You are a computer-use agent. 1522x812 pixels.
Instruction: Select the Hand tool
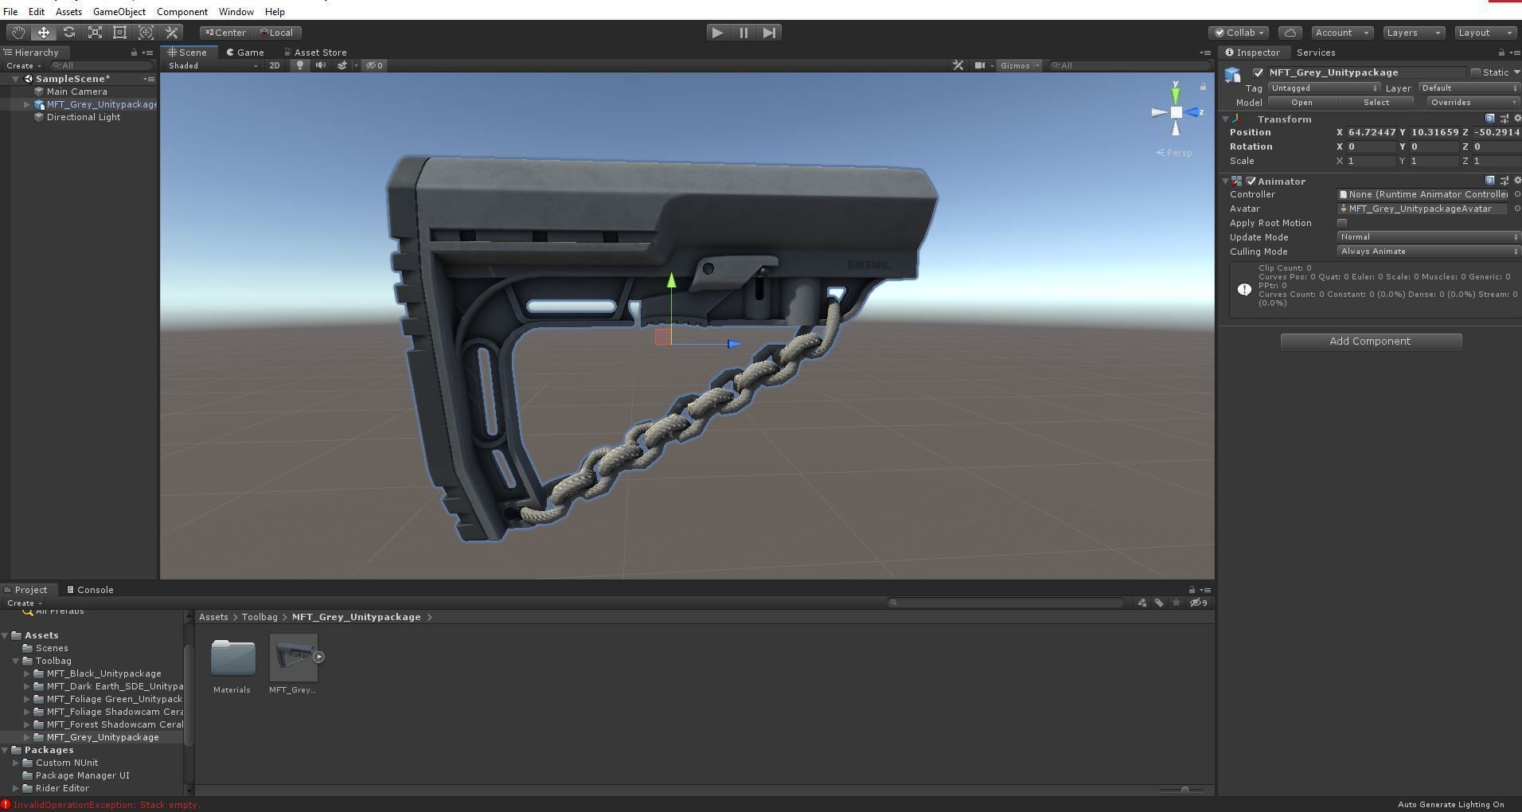coord(18,33)
